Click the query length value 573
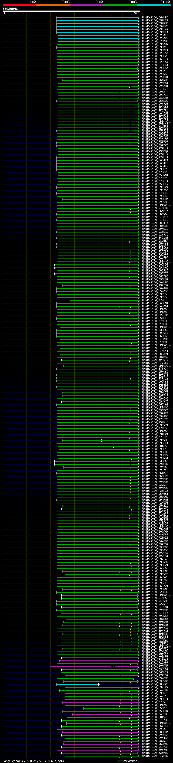173x763 pixels. point(136,13)
